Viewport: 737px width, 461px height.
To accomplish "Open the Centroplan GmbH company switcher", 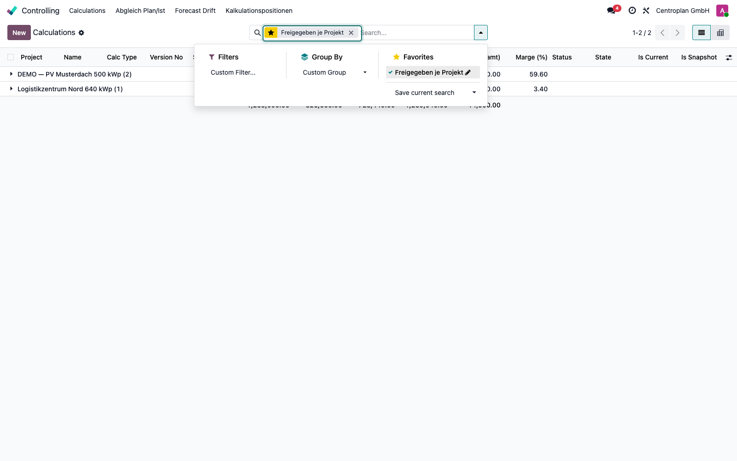I will click(x=683, y=11).
